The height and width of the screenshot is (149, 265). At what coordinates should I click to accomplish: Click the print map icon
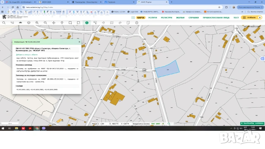[x=137, y=23]
